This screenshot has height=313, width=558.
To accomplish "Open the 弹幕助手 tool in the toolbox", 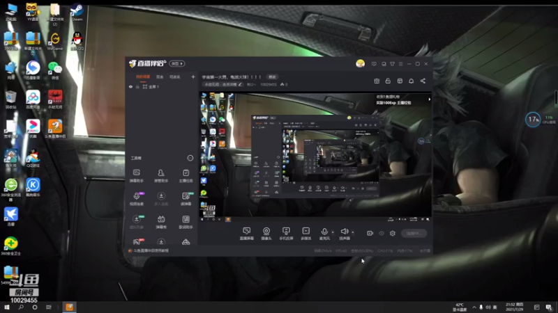I will (x=136, y=175).
